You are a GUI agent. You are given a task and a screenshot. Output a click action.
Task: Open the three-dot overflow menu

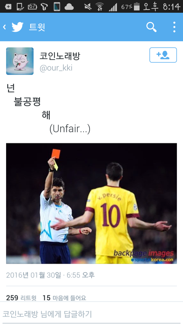(174, 27)
